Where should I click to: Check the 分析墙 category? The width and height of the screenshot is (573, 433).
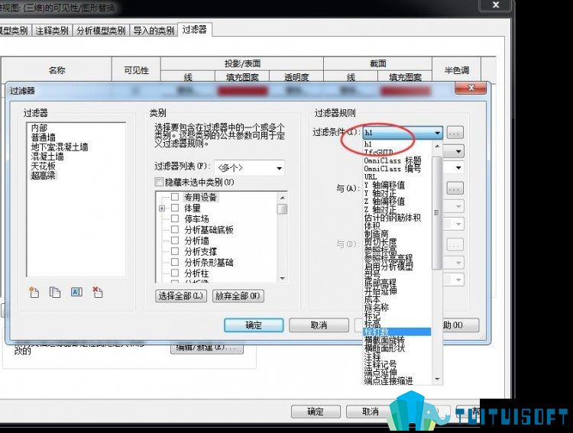(x=175, y=241)
